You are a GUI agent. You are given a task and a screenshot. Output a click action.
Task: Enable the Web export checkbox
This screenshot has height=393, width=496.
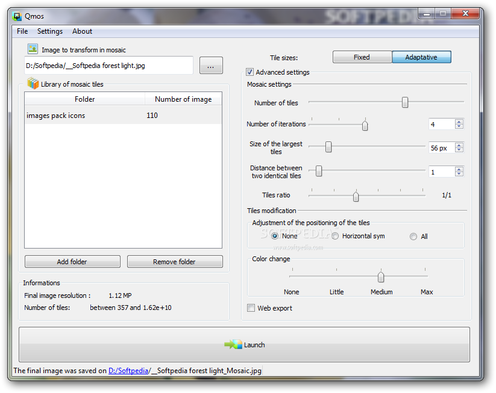click(x=251, y=308)
